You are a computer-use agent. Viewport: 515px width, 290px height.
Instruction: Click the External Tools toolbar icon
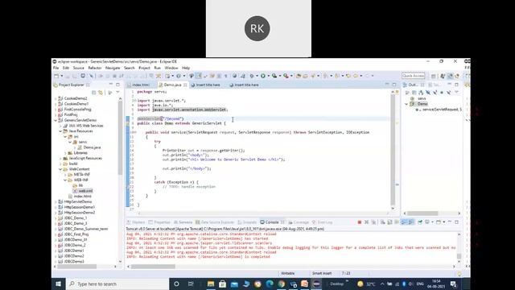[x=286, y=76]
